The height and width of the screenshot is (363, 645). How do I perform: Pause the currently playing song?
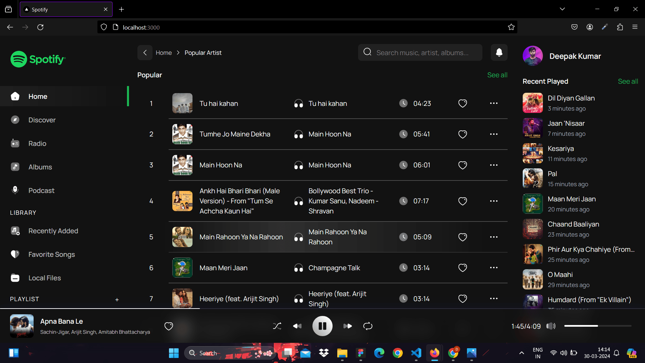coord(322,326)
